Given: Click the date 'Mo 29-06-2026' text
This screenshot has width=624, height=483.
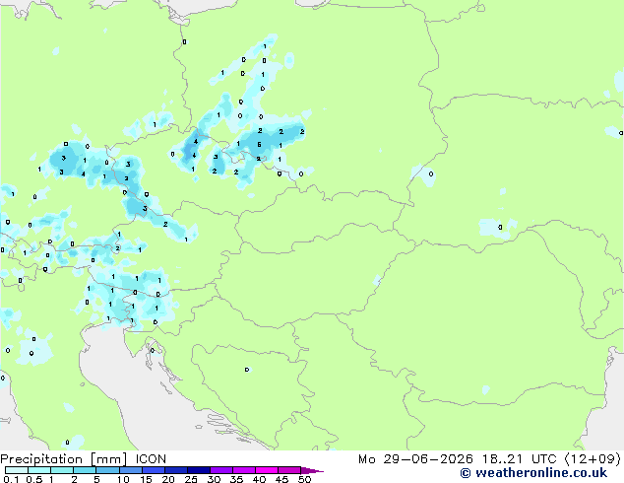Looking at the screenshot, I should point(416,459).
